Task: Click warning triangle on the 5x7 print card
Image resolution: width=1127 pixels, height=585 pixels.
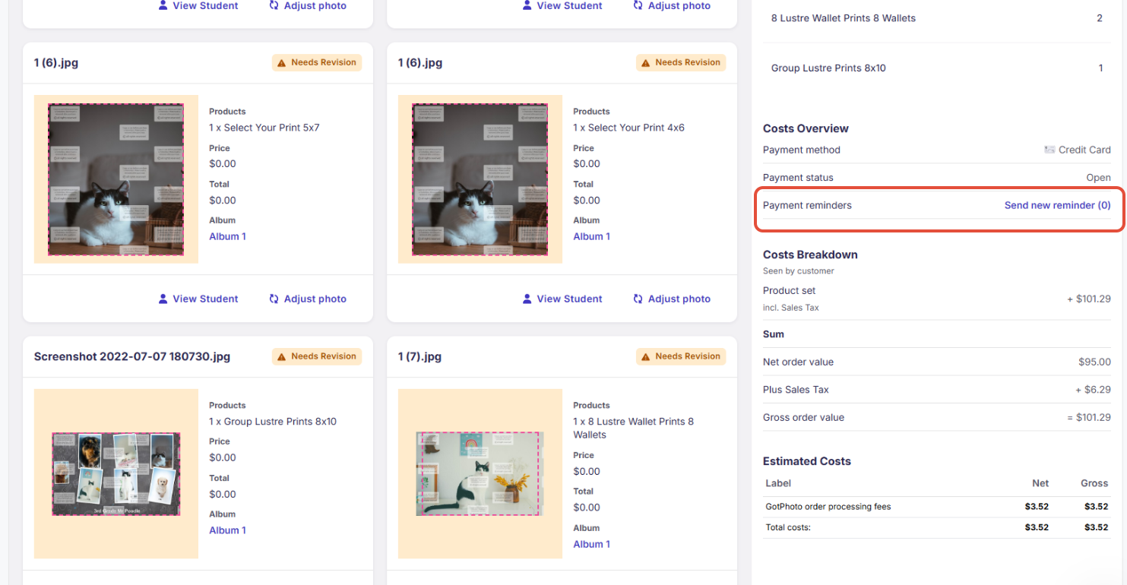Action: point(282,62)
